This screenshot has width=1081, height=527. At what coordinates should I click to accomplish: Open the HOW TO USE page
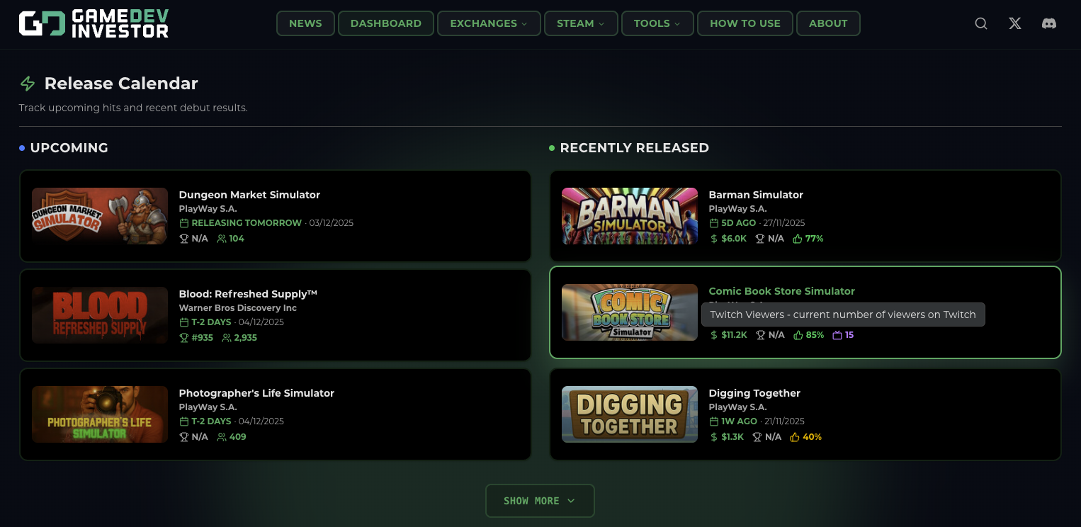point(745,23)
